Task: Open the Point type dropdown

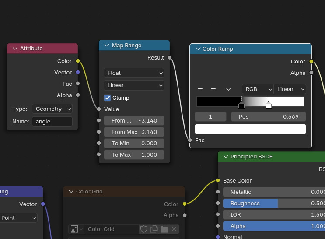Action: coord(18,218)
